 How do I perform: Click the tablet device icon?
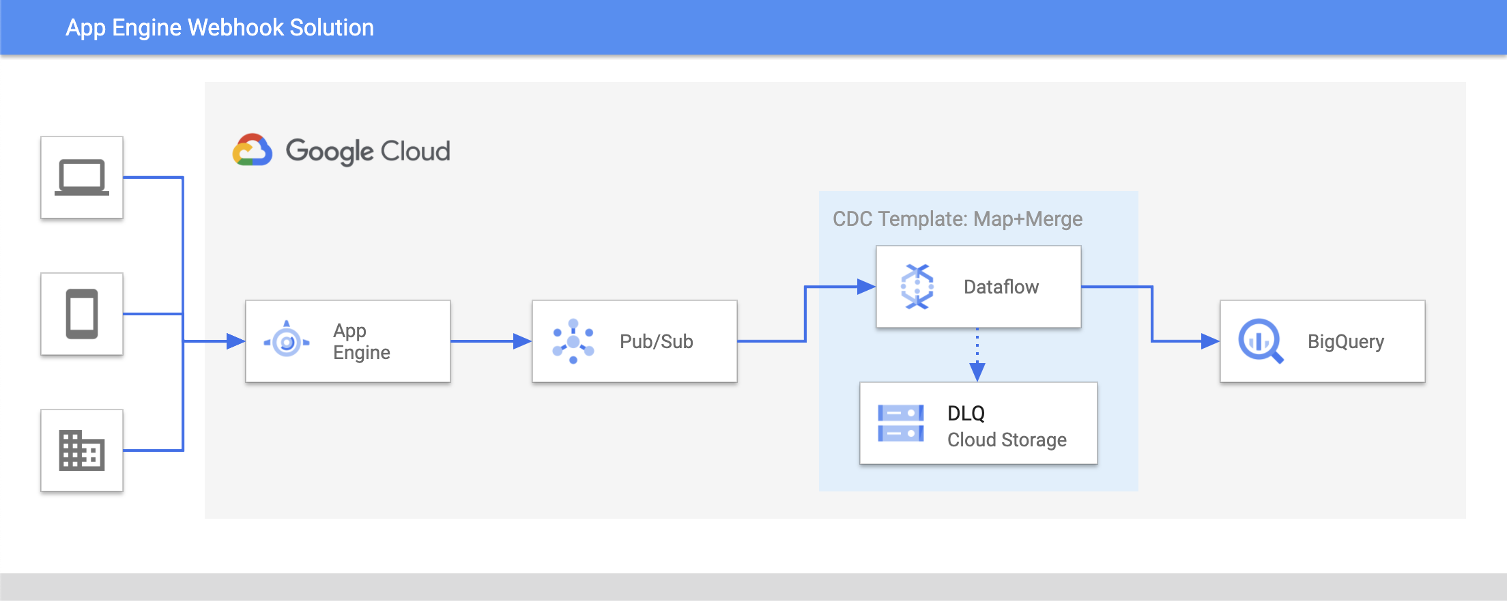click(x=82, y=314)
